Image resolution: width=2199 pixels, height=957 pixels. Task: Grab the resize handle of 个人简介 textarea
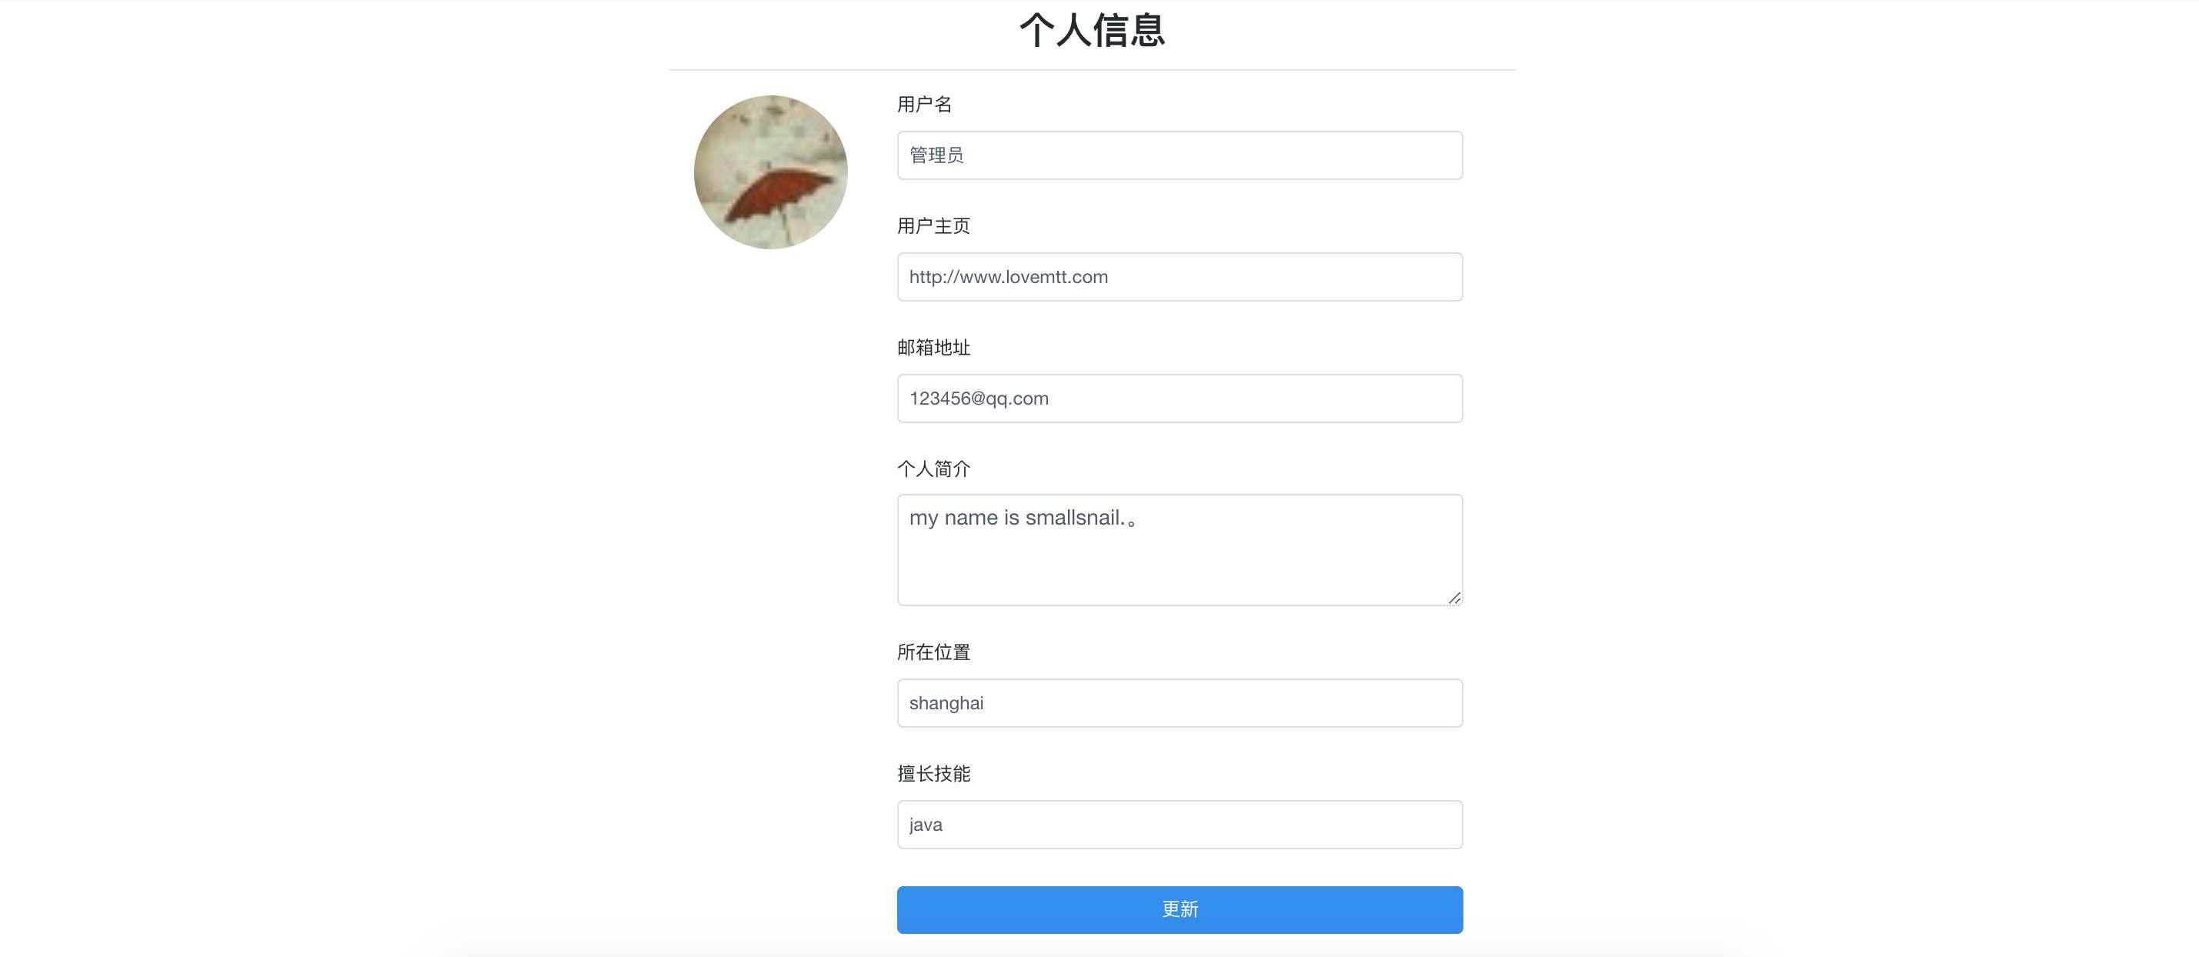(1453, 598)
